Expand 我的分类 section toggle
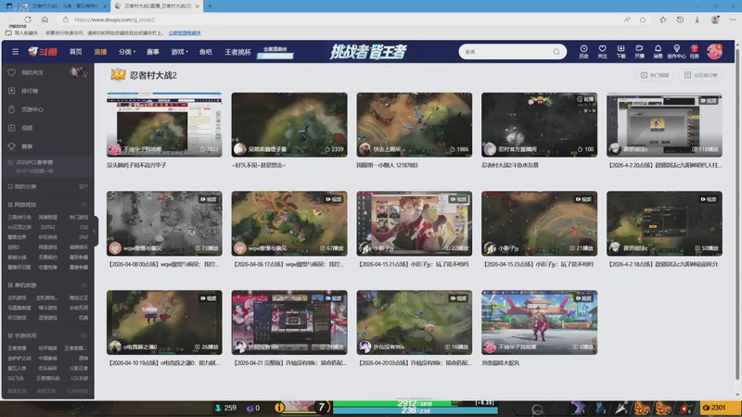 point(83,186)
